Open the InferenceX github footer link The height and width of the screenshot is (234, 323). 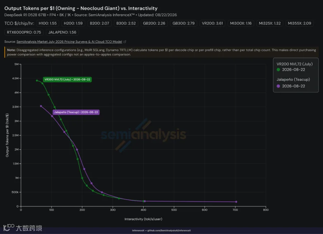tap(161, 230)
